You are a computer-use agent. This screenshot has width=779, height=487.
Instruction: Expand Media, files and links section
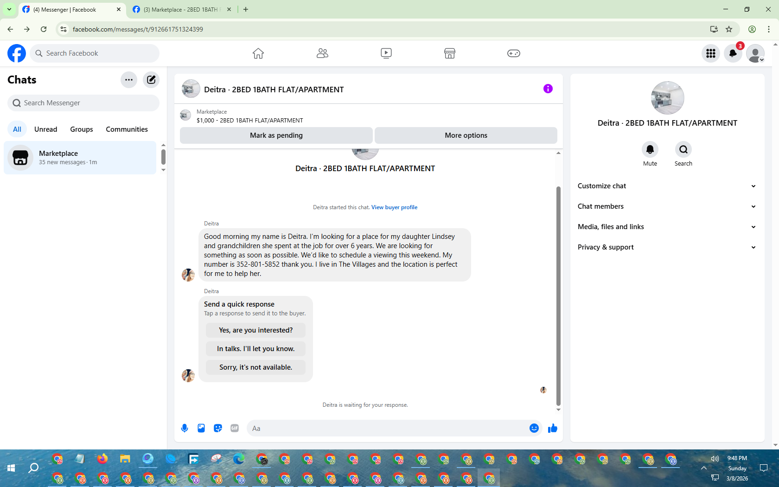pyautogui.click(x=667, y=227)
